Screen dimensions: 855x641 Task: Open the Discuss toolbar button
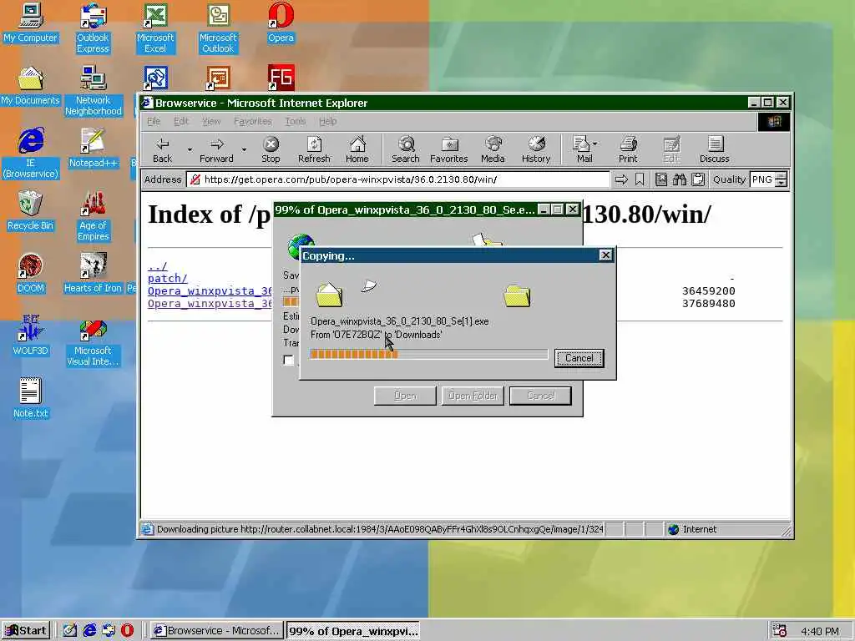715,149
